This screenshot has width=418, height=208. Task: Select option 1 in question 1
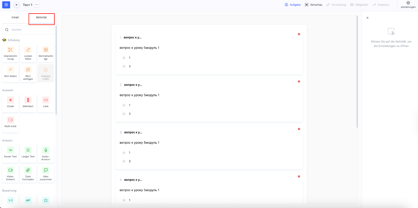coord(124,58)
